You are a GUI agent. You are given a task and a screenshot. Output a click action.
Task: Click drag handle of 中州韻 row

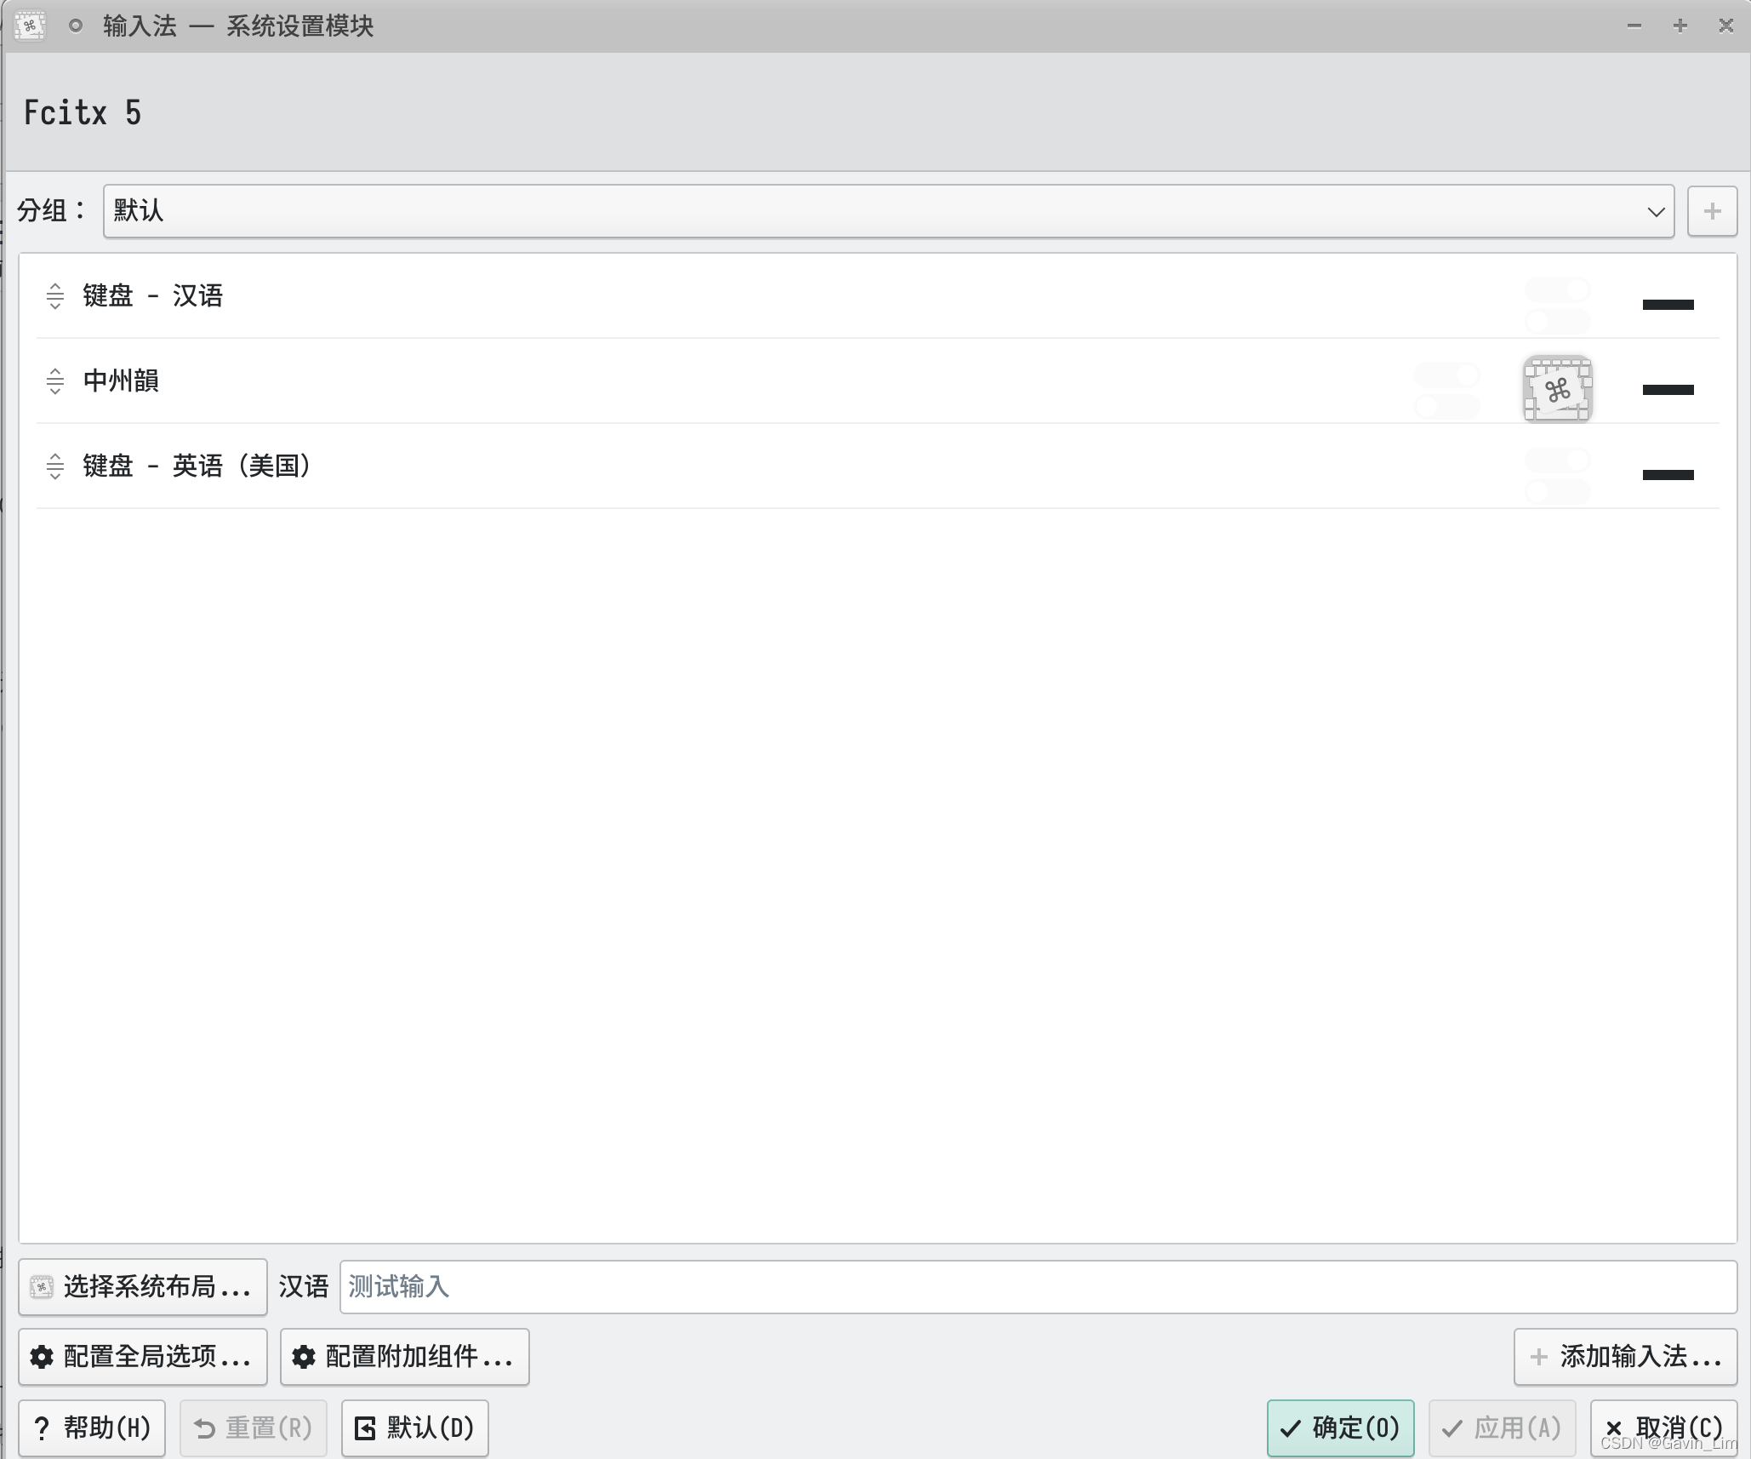click(55, 381)
